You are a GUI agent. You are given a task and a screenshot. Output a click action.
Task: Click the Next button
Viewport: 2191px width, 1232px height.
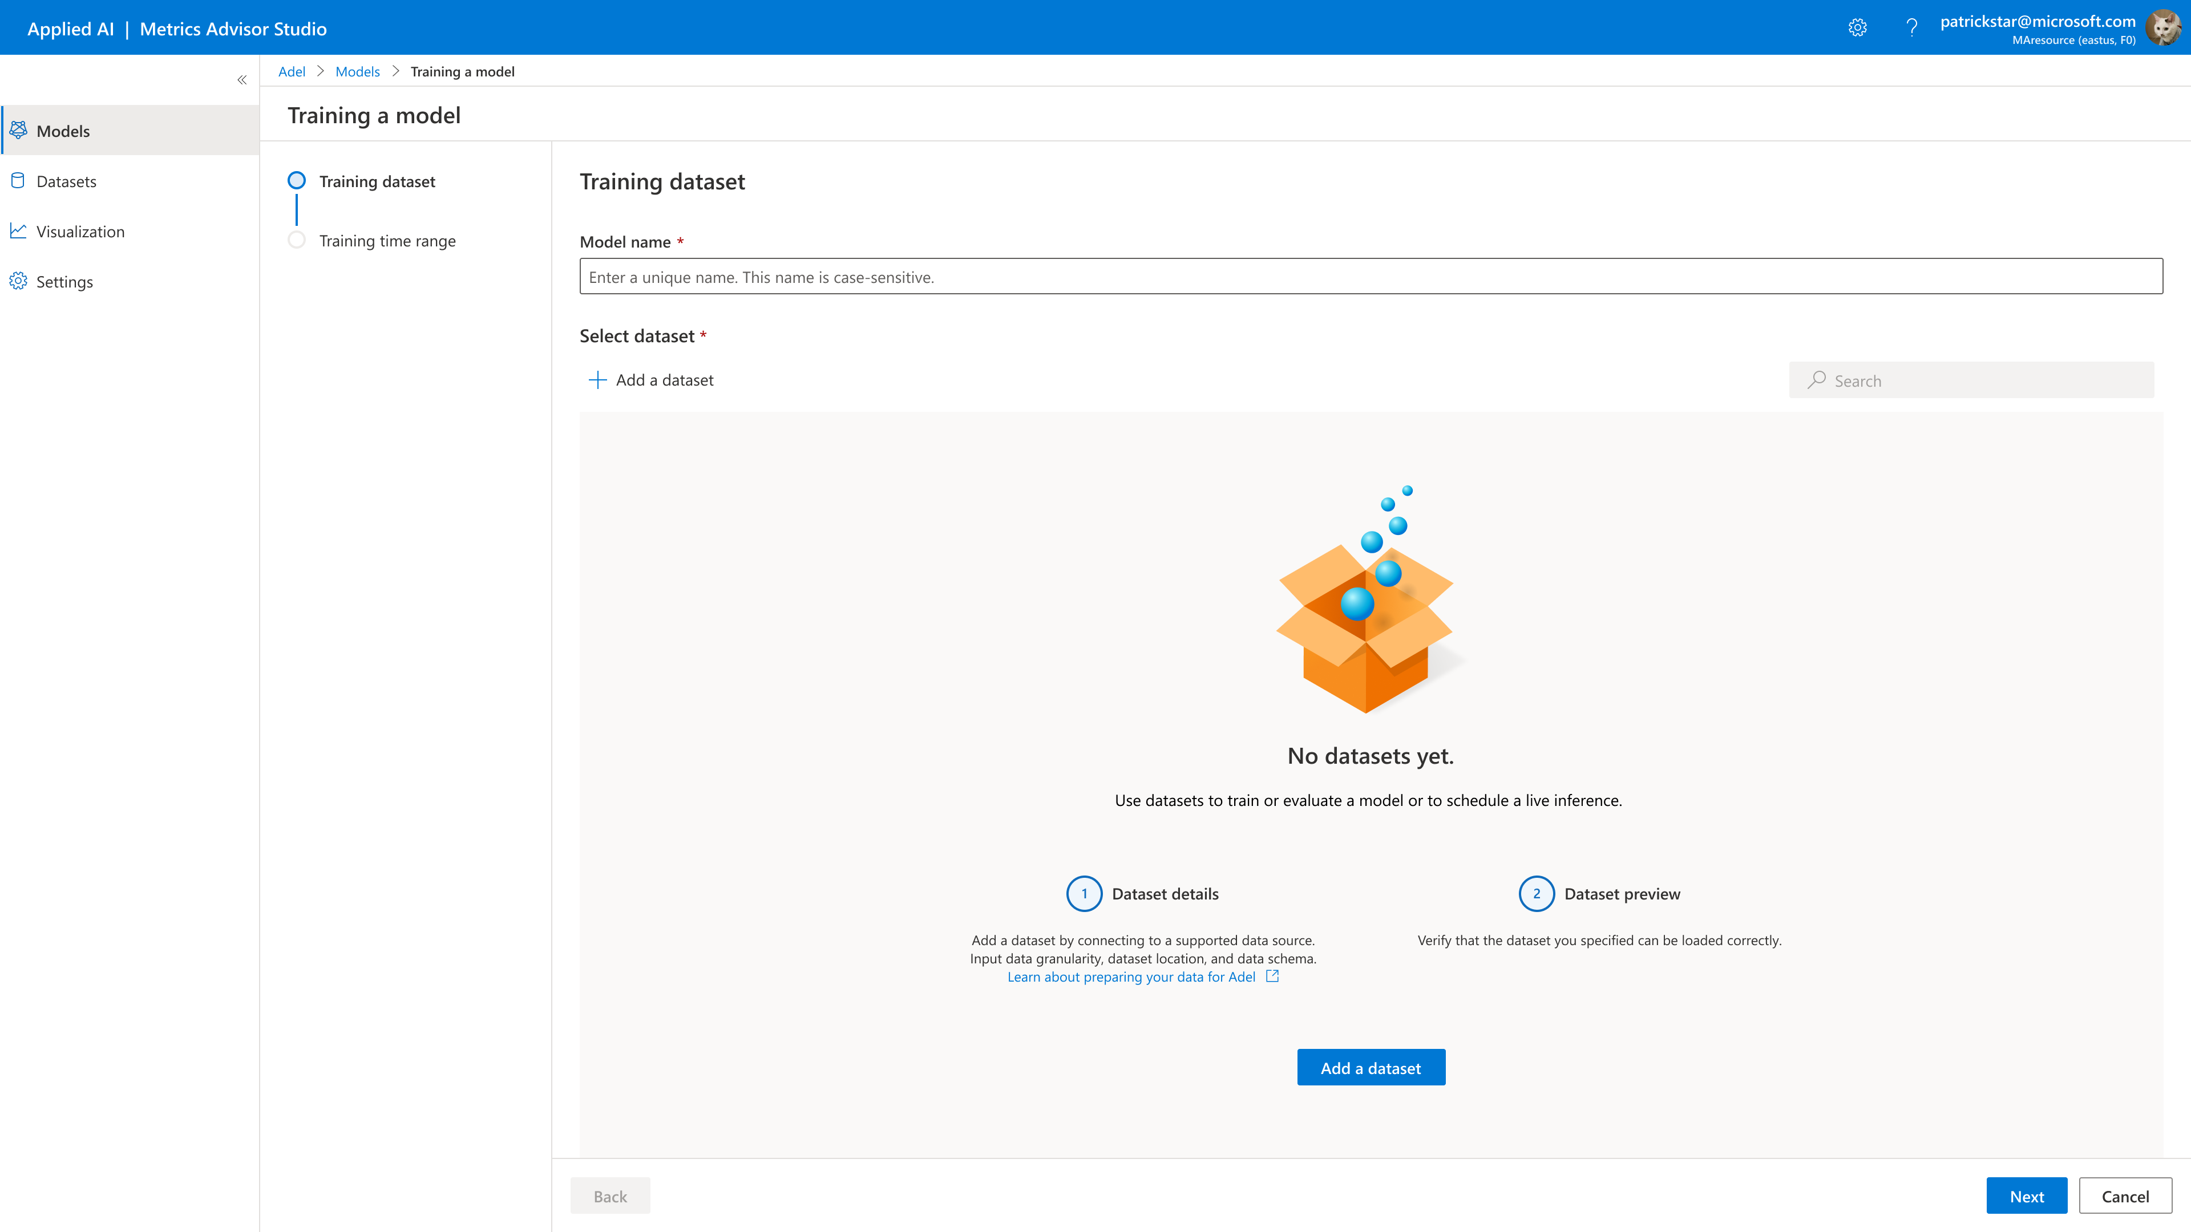(x=2026, y=1195)
